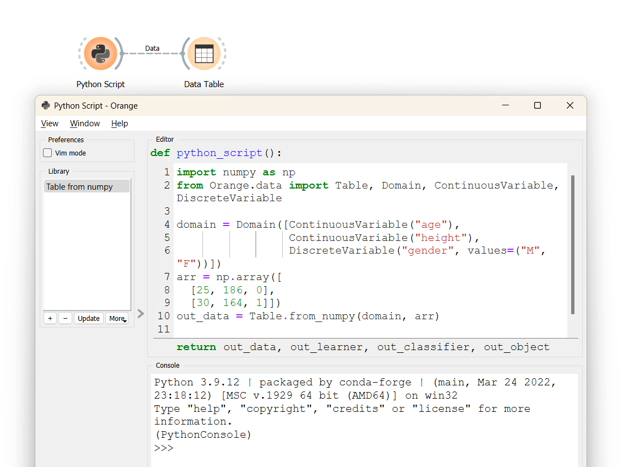634x467 pixels.
Task: Click the 'Python Script' label under the widget
Action: pyautogui.click(x=101, y=84)
